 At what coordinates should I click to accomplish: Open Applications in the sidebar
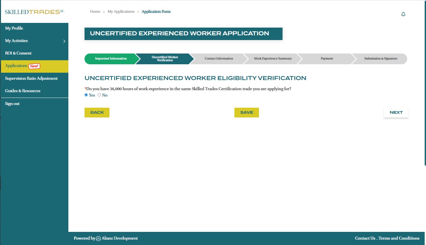16,66
